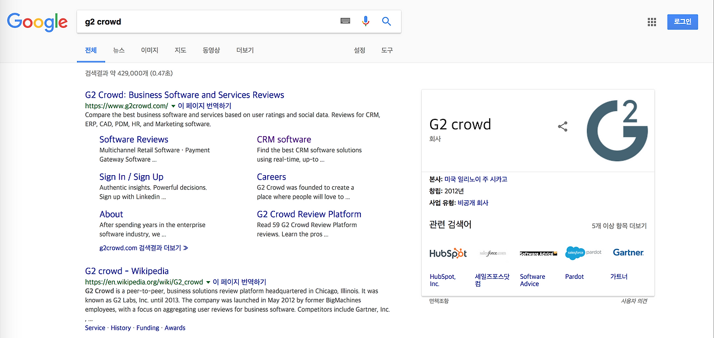Click the G2 crowd logo image

point(617,131)
